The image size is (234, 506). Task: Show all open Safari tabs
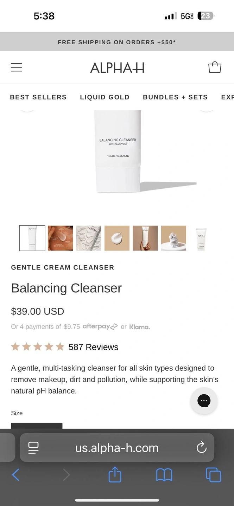pos(213,475)
